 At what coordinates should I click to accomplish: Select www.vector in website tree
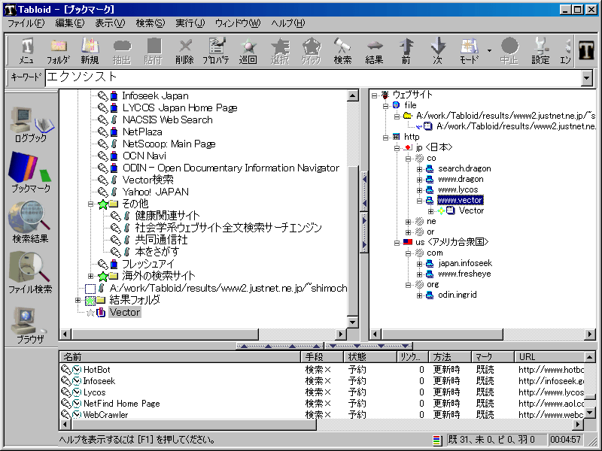click(x=461, y=200)
